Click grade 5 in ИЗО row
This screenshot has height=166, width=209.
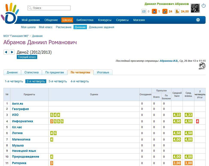[x=52, y=115]
